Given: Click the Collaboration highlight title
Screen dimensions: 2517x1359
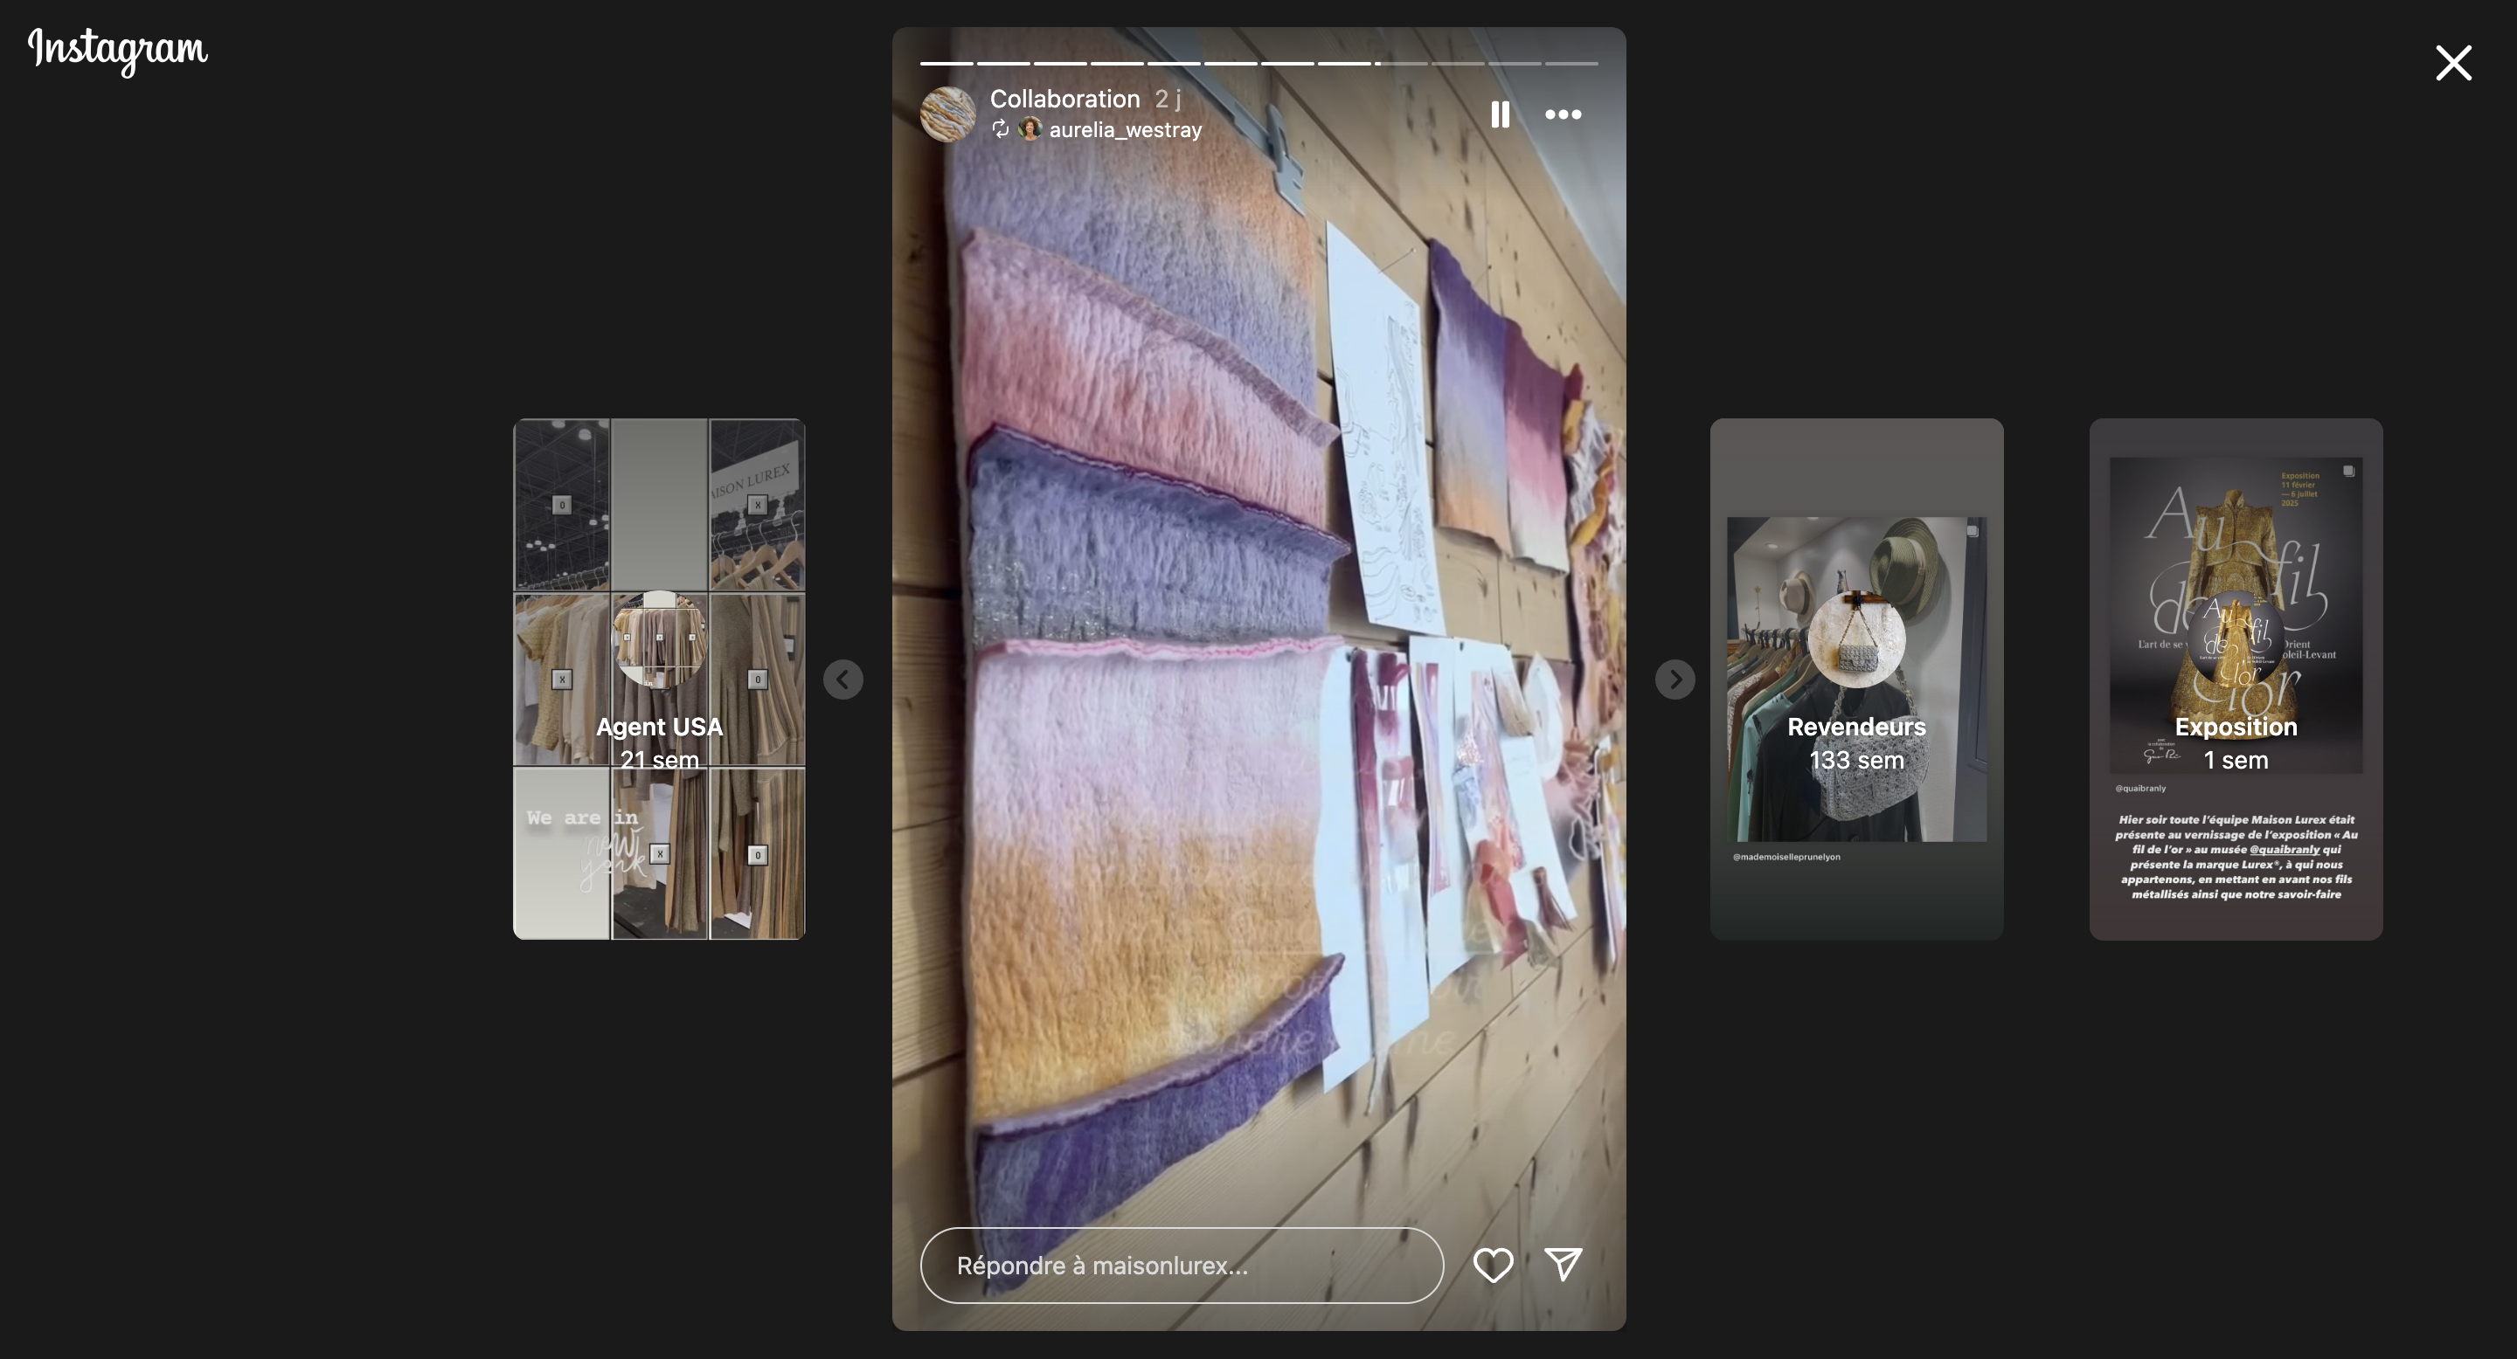Looking at the screenshot, I should [x=1064, y=99].
